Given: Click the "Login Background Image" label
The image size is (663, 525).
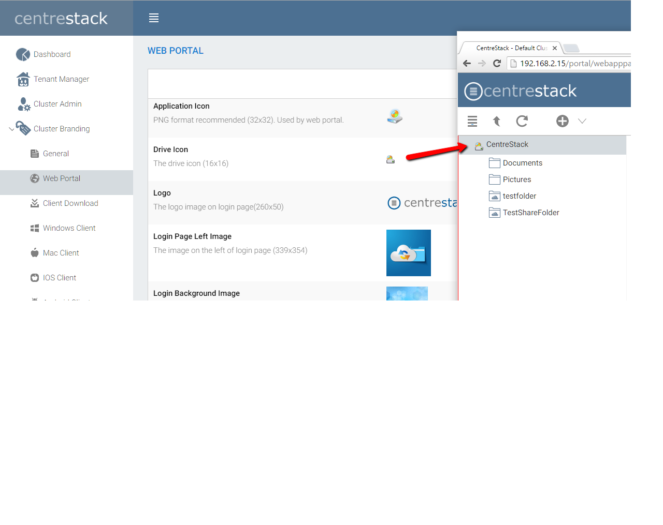Looking at the screenshot, I should point(196,293).
